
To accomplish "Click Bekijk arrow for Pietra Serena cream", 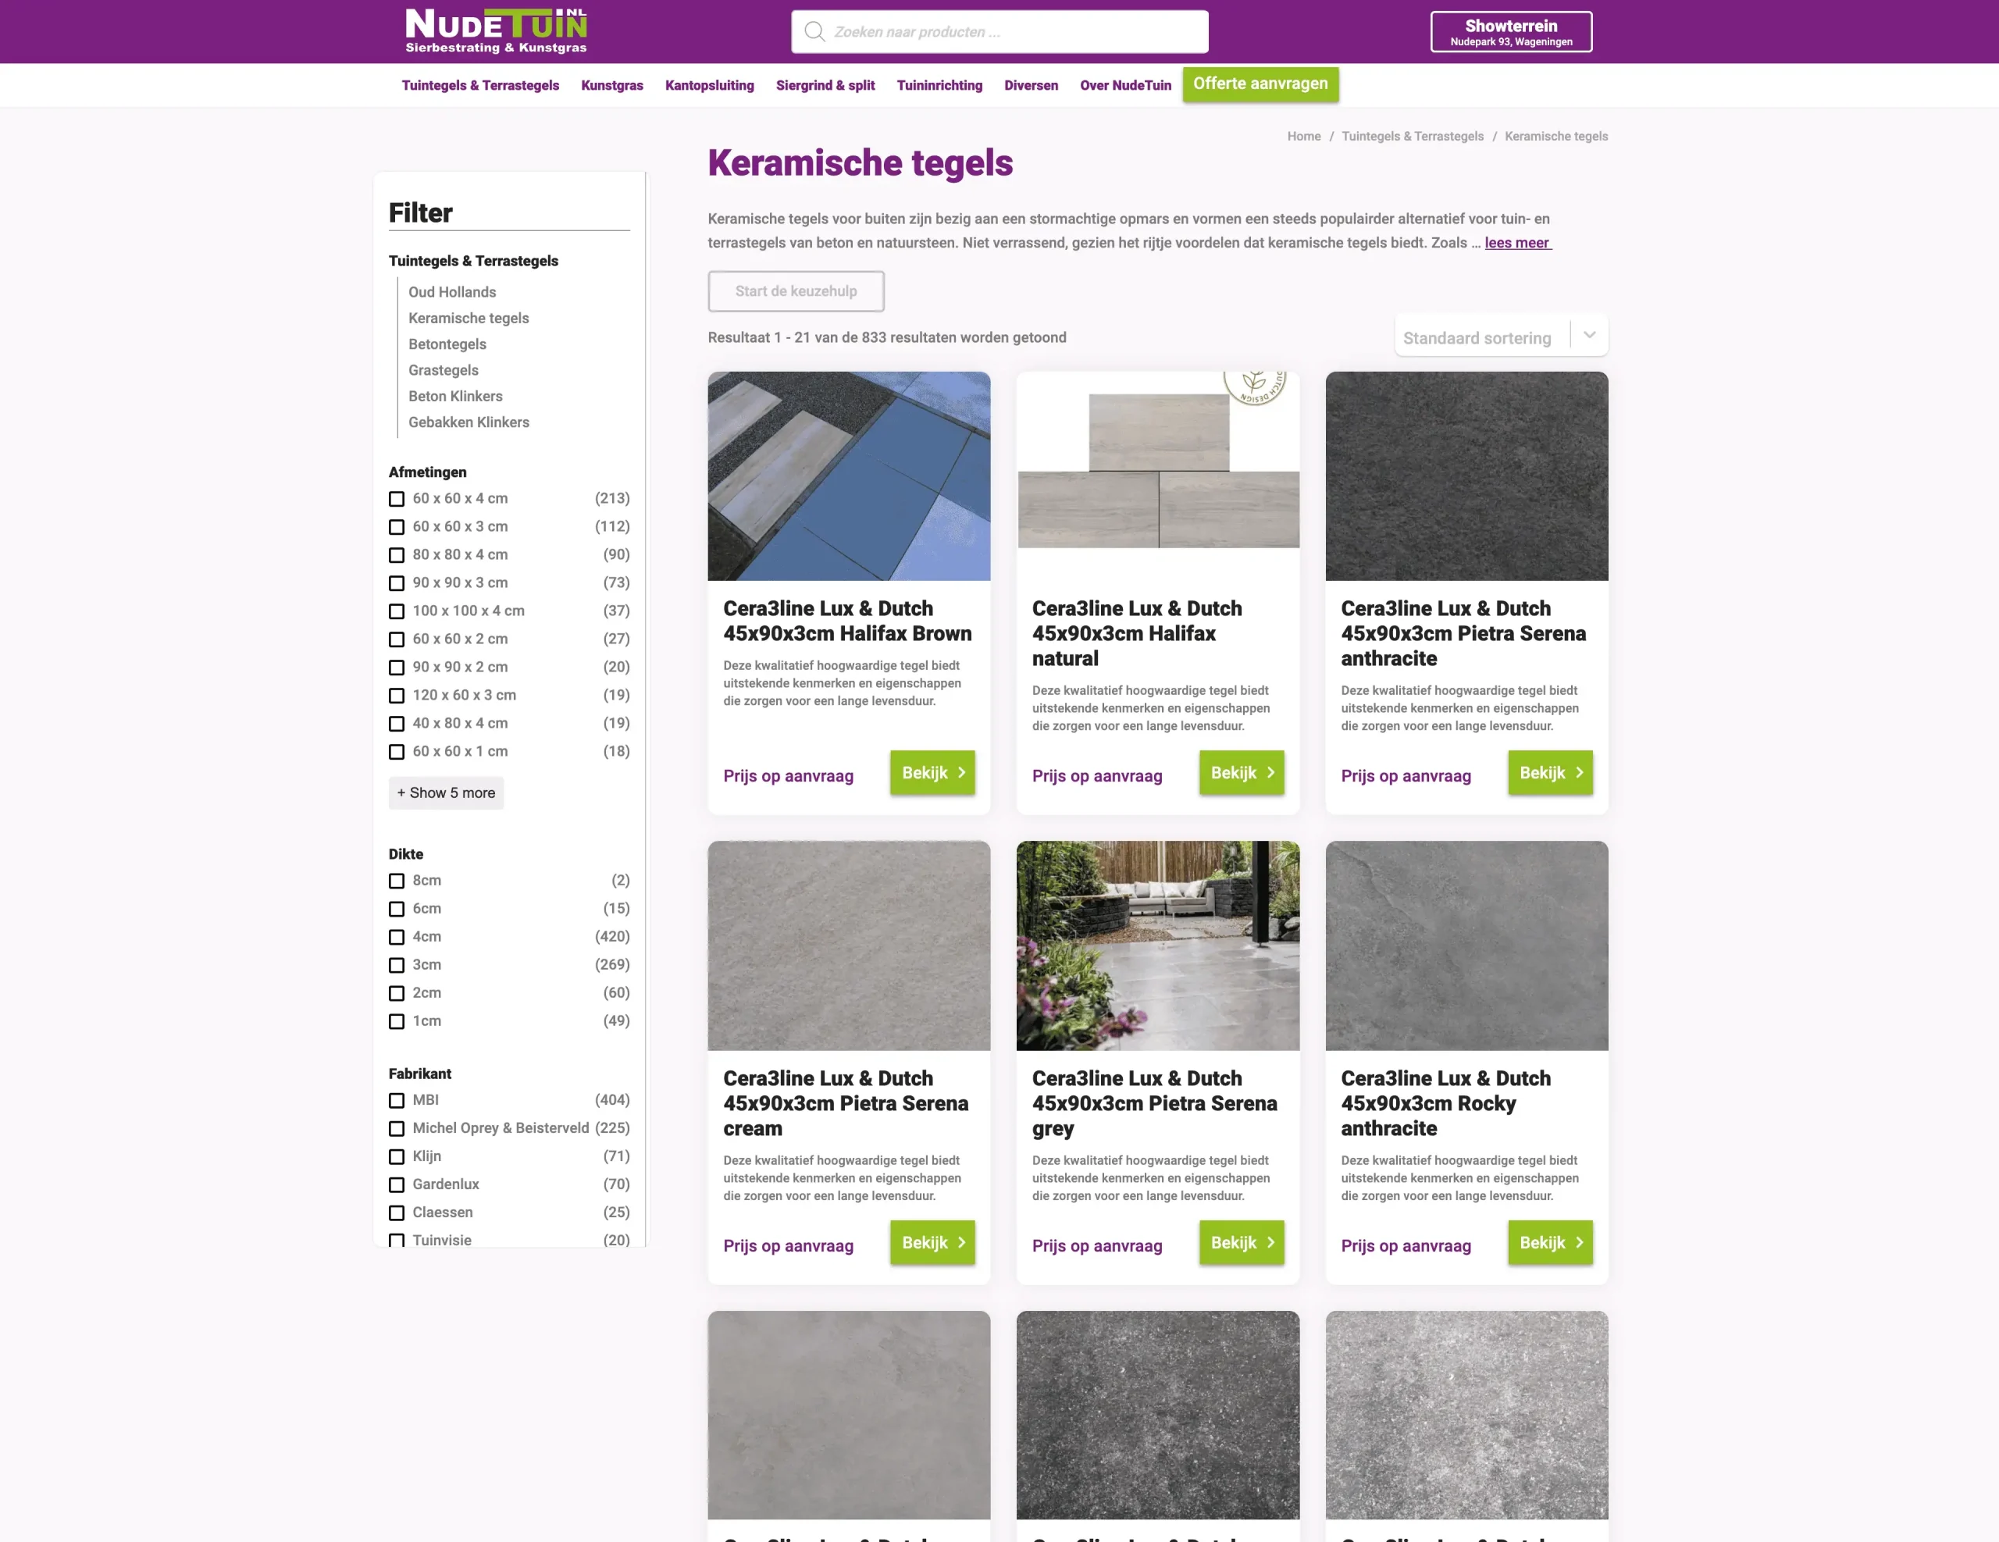I will point(961,1242).
